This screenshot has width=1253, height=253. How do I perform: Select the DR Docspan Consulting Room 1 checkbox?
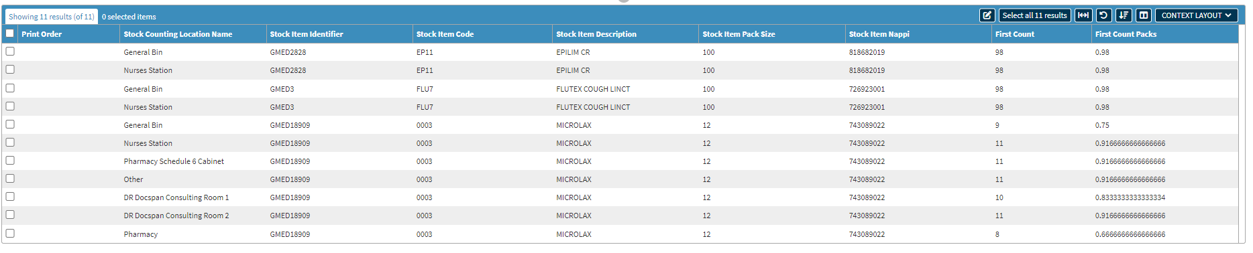[x=10, y=197]
